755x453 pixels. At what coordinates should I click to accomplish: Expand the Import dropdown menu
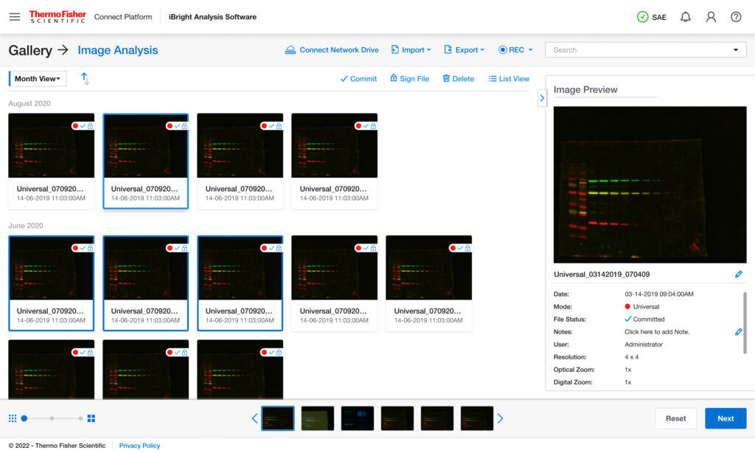tap(411, 50)
